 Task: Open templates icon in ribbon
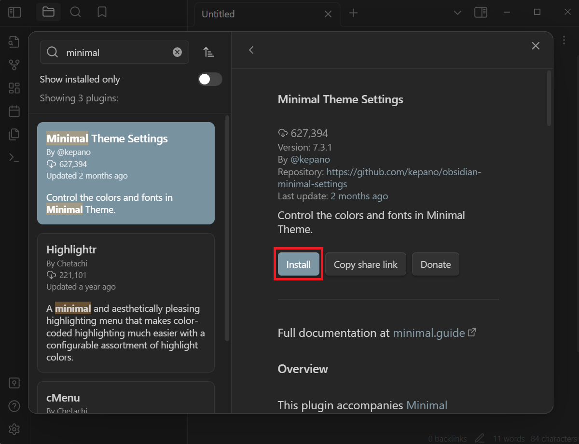click(x=14, y=134)
